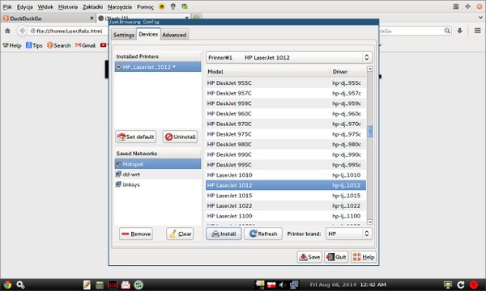Set HP LaserJet 1012 as default
This screenshot has width=486, height=291.
point(136,137)
